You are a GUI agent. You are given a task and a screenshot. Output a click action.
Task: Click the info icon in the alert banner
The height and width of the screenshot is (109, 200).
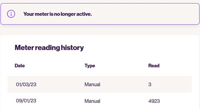pos(11,14)
